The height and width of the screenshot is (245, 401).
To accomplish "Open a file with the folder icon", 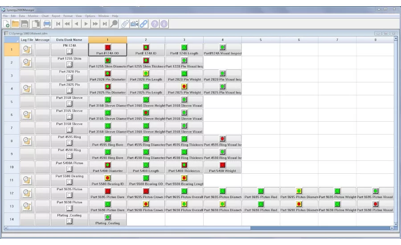I will (16, 24).
